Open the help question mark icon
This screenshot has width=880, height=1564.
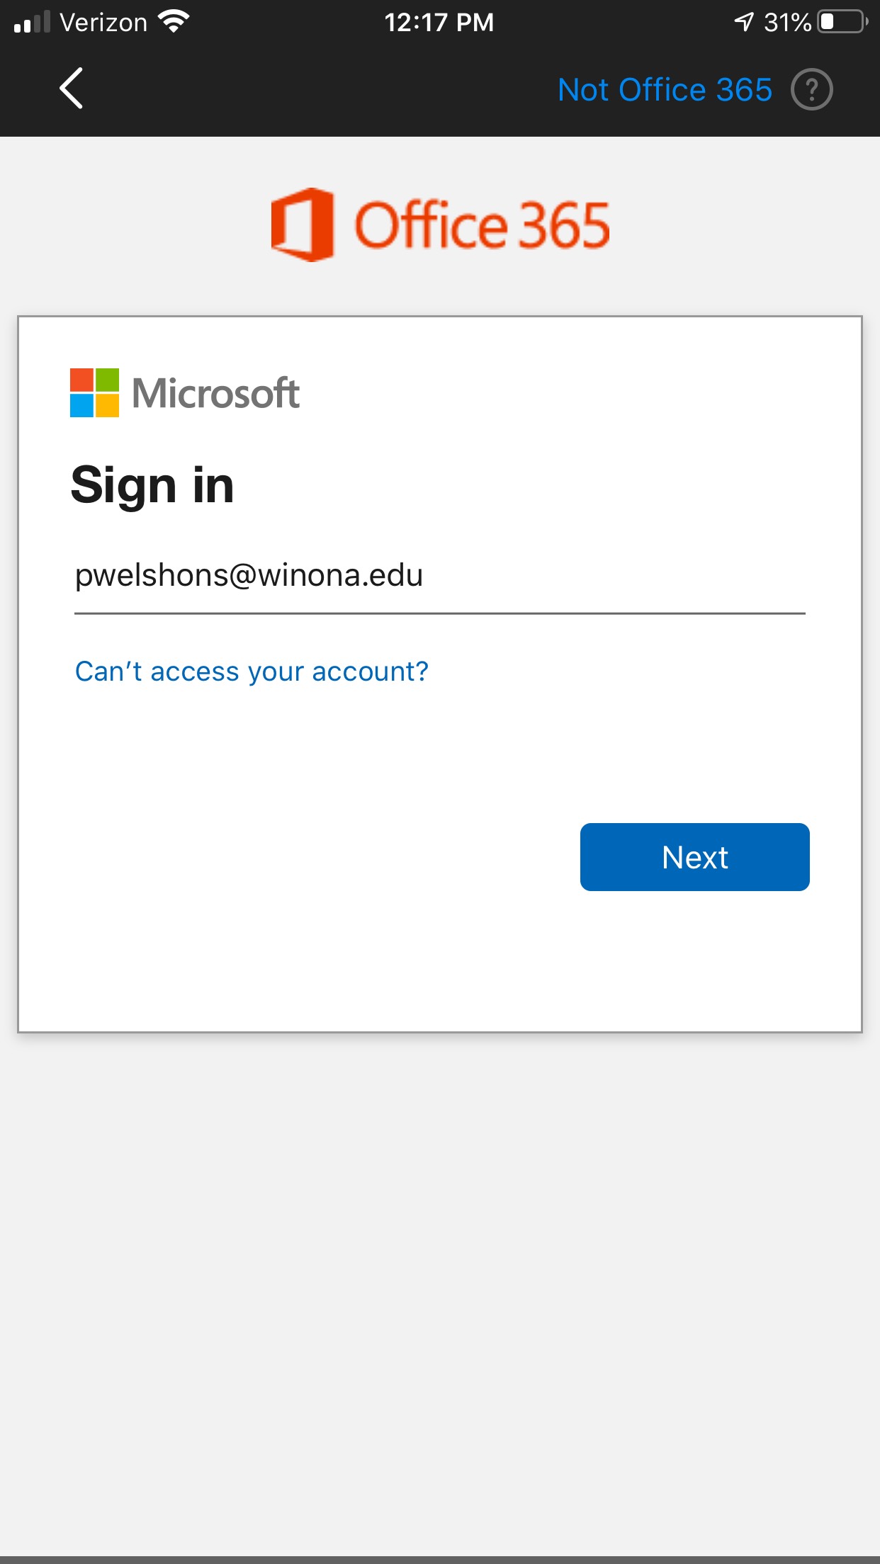pyautogui.click(x=811, y=89)
